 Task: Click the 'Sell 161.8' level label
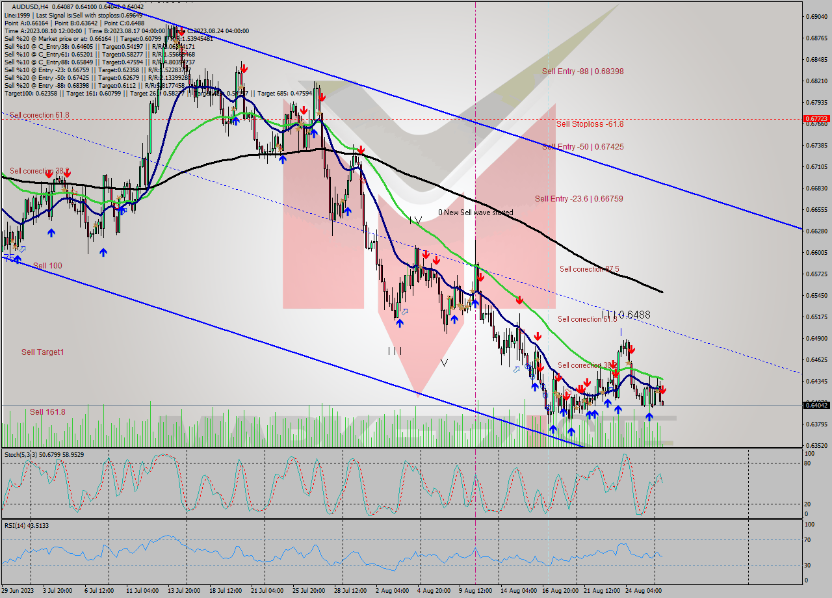pos(47,412)
